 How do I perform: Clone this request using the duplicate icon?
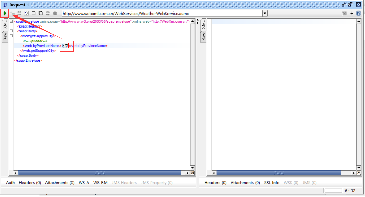point(41,13)
